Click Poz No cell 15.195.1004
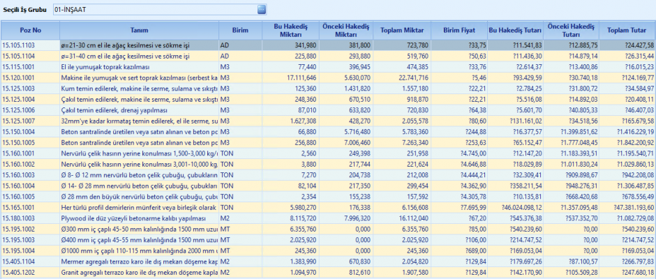This screenshot has height=279, width=656. click(x=29, y=251)
